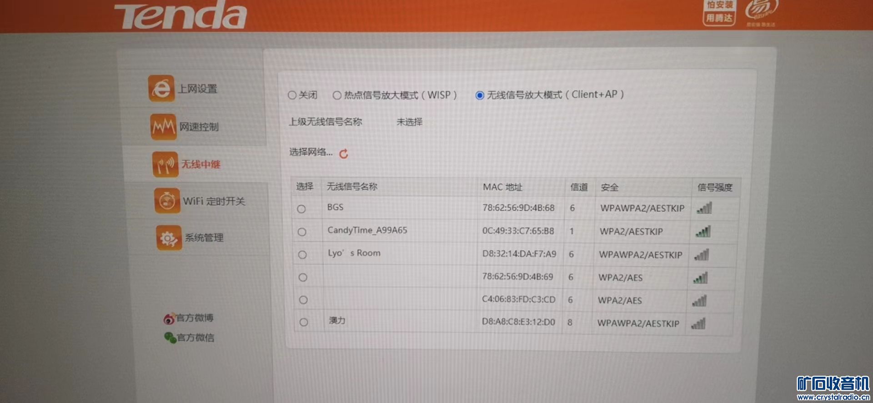Open 系统管理 gear icon
Image resolution: width=873 pixels, height=403 pixels.
point(169,238)
